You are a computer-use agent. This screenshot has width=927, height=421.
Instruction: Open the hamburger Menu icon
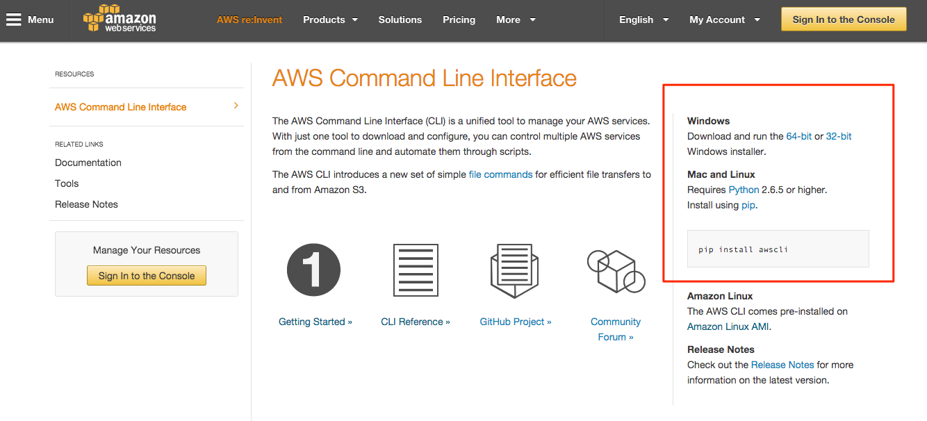[13, 19]
